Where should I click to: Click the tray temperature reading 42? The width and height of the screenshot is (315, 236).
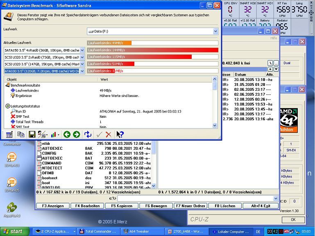pos(275,232)
